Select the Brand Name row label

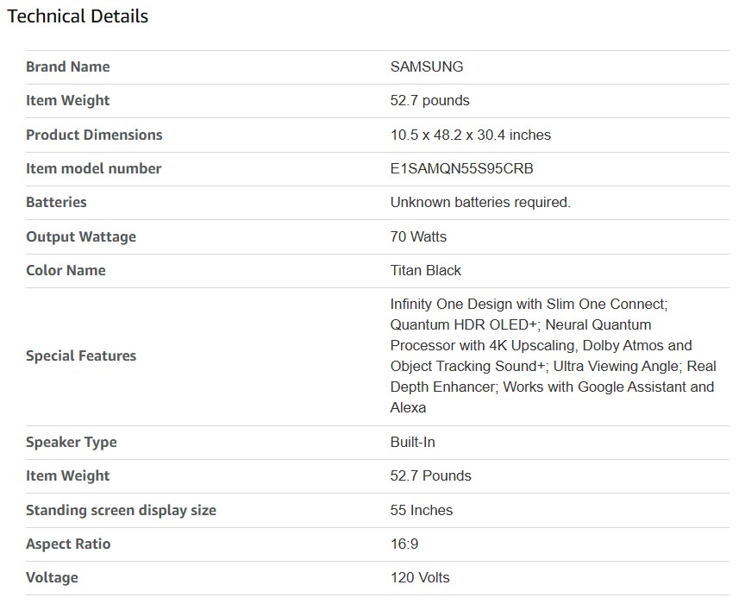coord(67,66)
